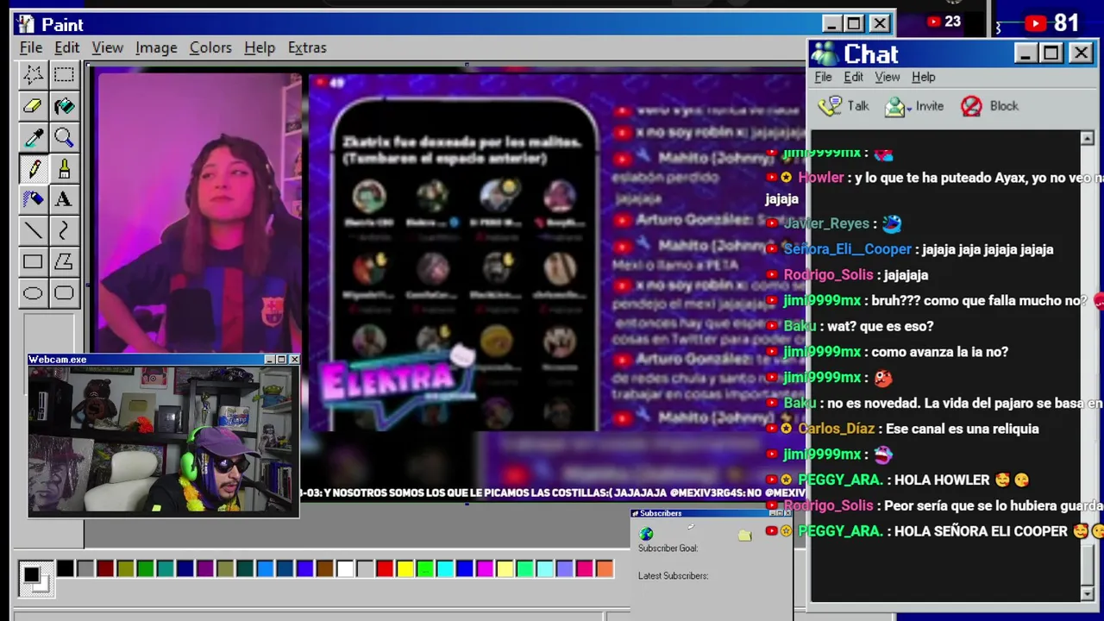Choose the magenta color swatch
1104x621 pixels.
(x=485, y=568)
